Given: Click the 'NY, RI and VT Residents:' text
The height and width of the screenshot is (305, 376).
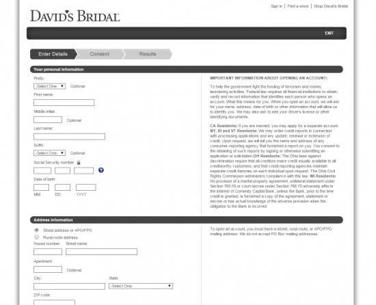Looking at the screenshot, I should coord(234,131).
